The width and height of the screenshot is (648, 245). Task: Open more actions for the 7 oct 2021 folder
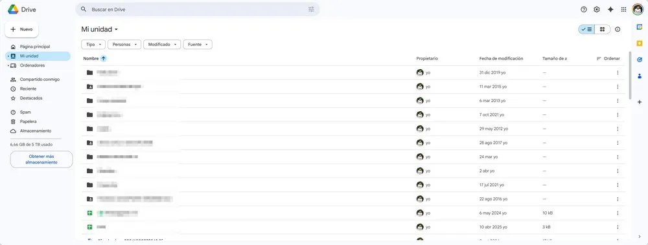pos(618,114)
